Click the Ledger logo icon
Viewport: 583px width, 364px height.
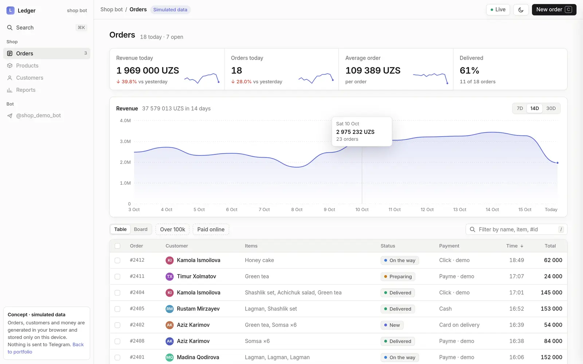tap(10, 11)
